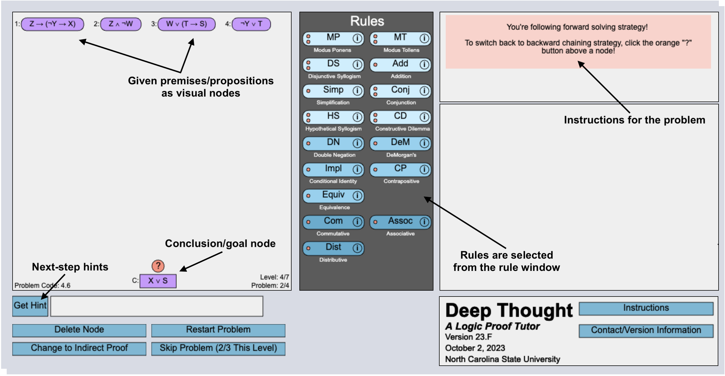Select the Impl conditional identity rule
The height and width of the screenshot is (376, 725).
coord(333,169)
